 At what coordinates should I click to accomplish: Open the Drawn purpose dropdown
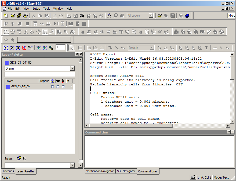tap(72, 68)
